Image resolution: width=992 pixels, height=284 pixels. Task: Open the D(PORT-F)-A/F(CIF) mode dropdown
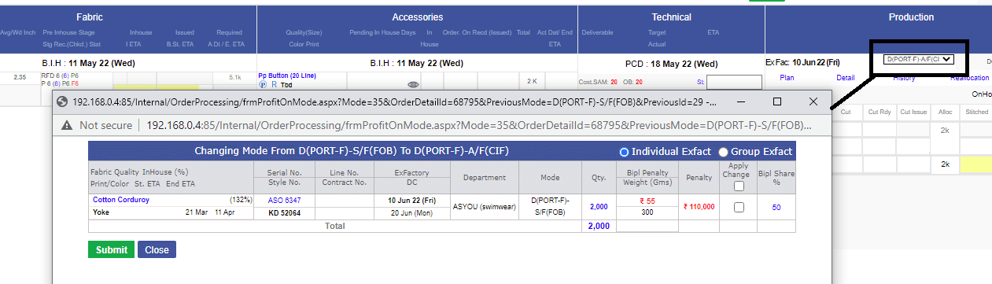(x=920, y=59)
